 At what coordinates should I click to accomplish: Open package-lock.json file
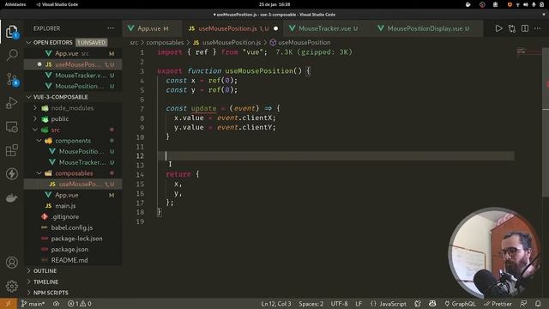(73, 239)
